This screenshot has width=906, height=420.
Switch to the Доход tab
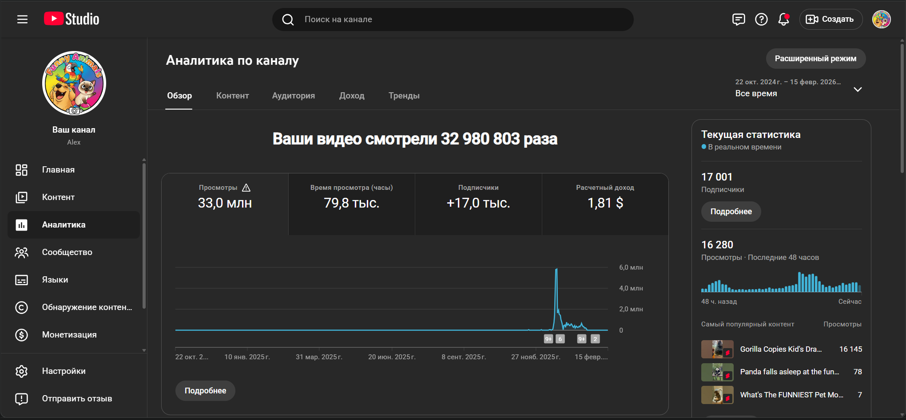click(x=352, y=96)
